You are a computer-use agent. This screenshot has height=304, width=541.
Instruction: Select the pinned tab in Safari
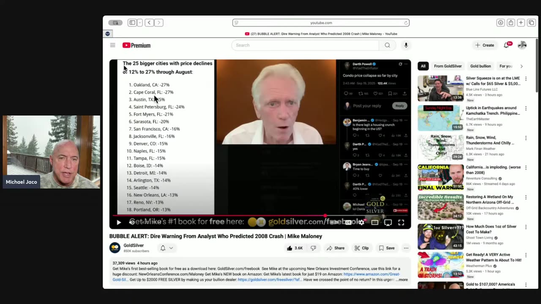[108, 34]
